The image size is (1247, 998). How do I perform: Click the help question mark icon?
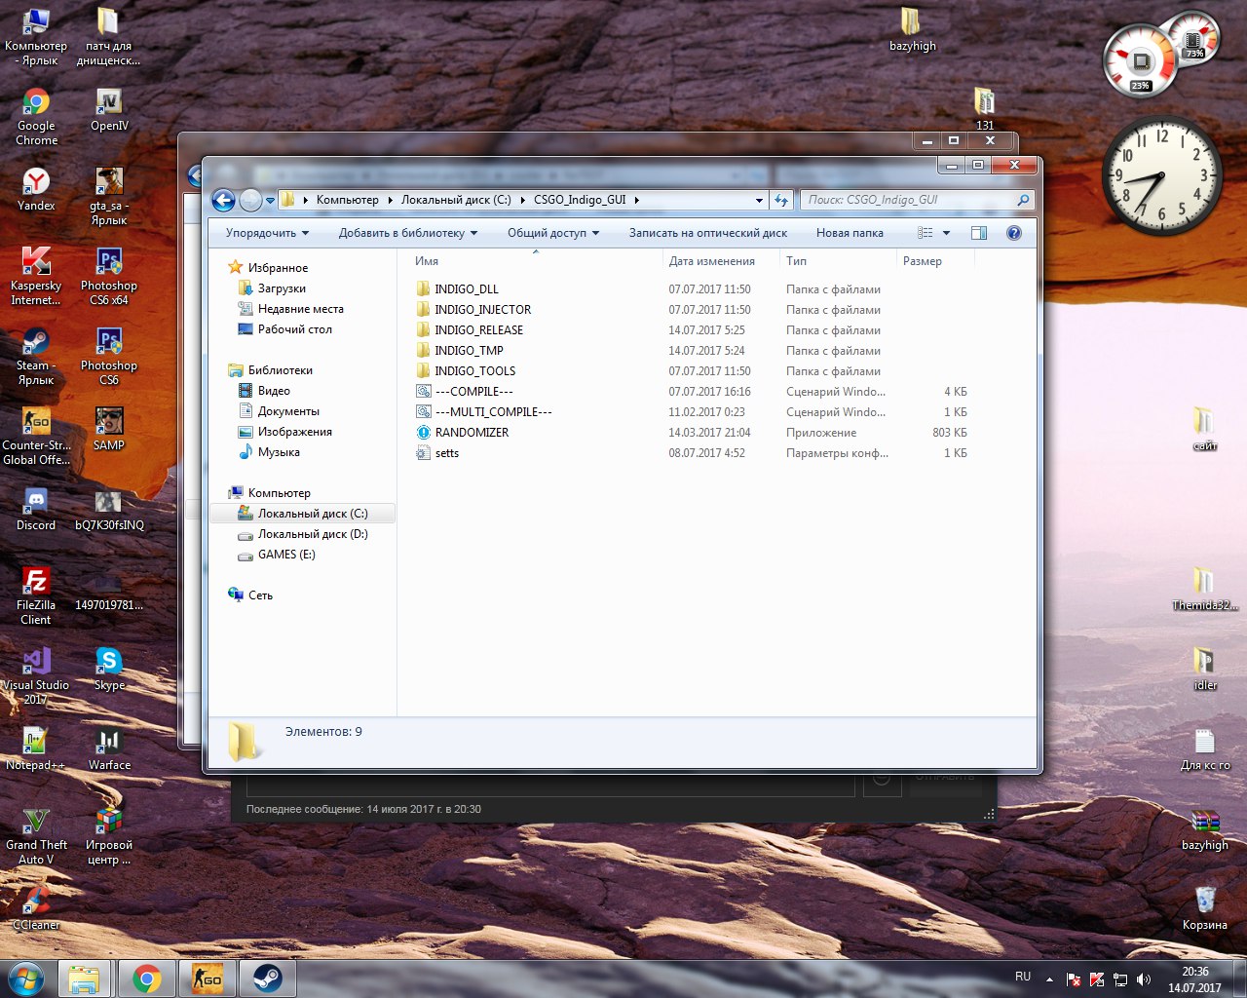pos(1013,233)
